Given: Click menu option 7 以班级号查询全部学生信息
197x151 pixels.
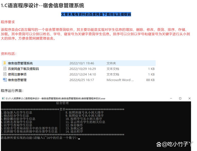Looking at the screenshot, I should pos(29,131).
